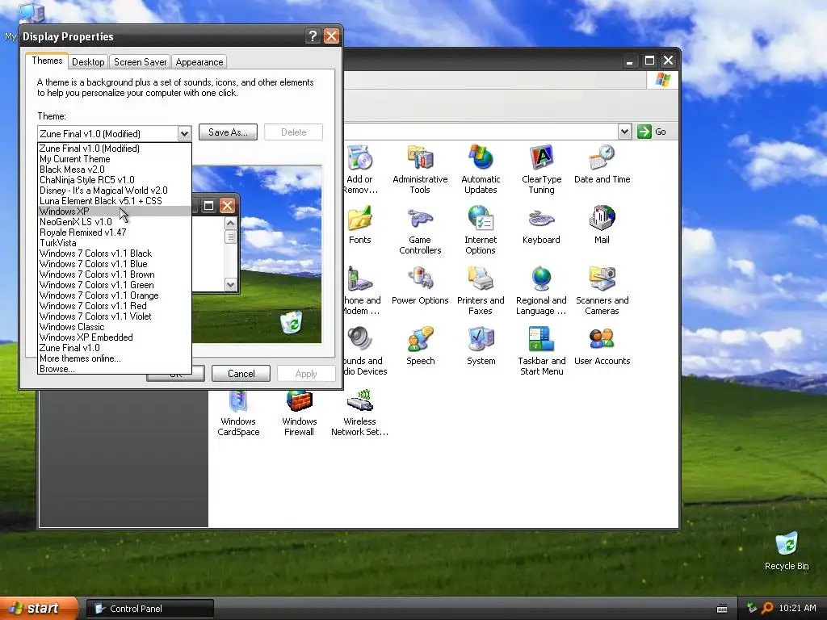
Task: Open the System icon
Action: 481,340
